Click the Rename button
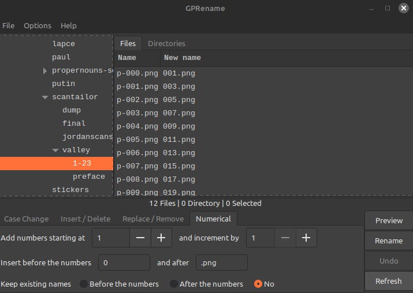Image resolution: width=413 pixels, height=293 pixels. (389, 241)
